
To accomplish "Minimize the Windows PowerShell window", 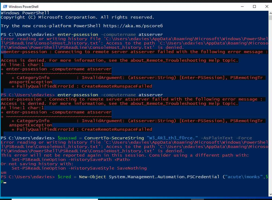I will pyautogui.click(x=242, y=6).
